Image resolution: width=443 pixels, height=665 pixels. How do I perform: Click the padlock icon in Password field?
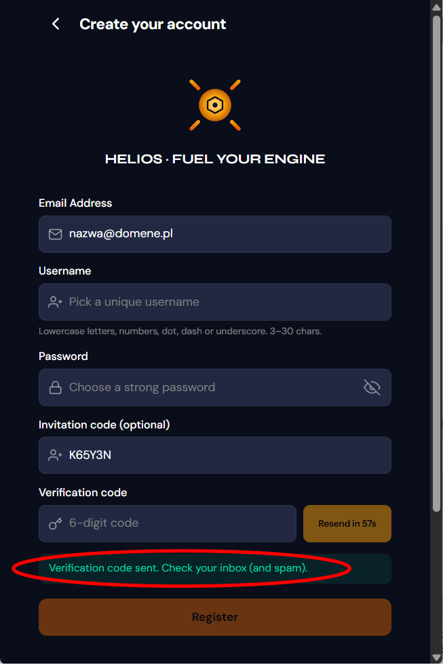point(55,387)
